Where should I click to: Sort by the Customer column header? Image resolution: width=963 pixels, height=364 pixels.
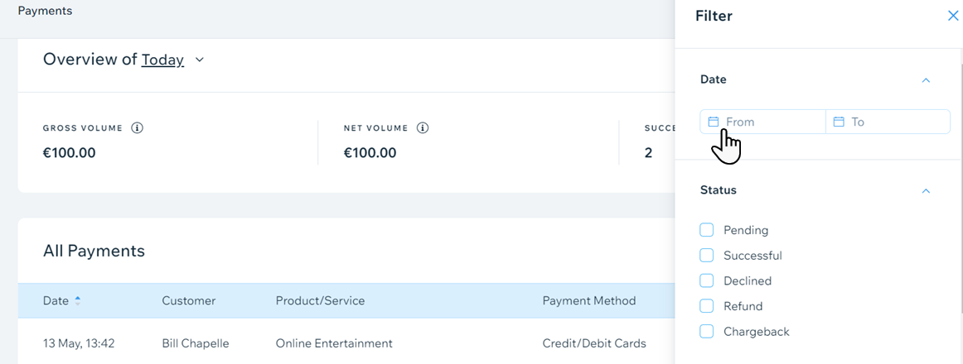[189, 301]
